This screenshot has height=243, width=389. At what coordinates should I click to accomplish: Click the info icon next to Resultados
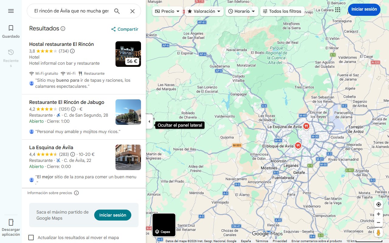tap(63, 28)
